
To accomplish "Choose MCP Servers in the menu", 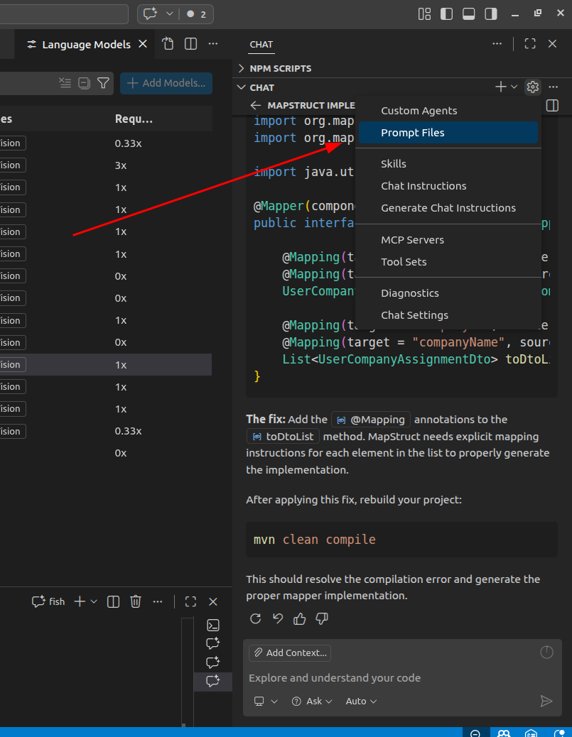I will [412, 240].
